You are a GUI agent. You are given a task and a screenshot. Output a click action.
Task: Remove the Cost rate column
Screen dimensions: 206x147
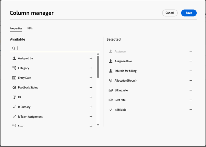pyautogui.click(x=191, y=100)
